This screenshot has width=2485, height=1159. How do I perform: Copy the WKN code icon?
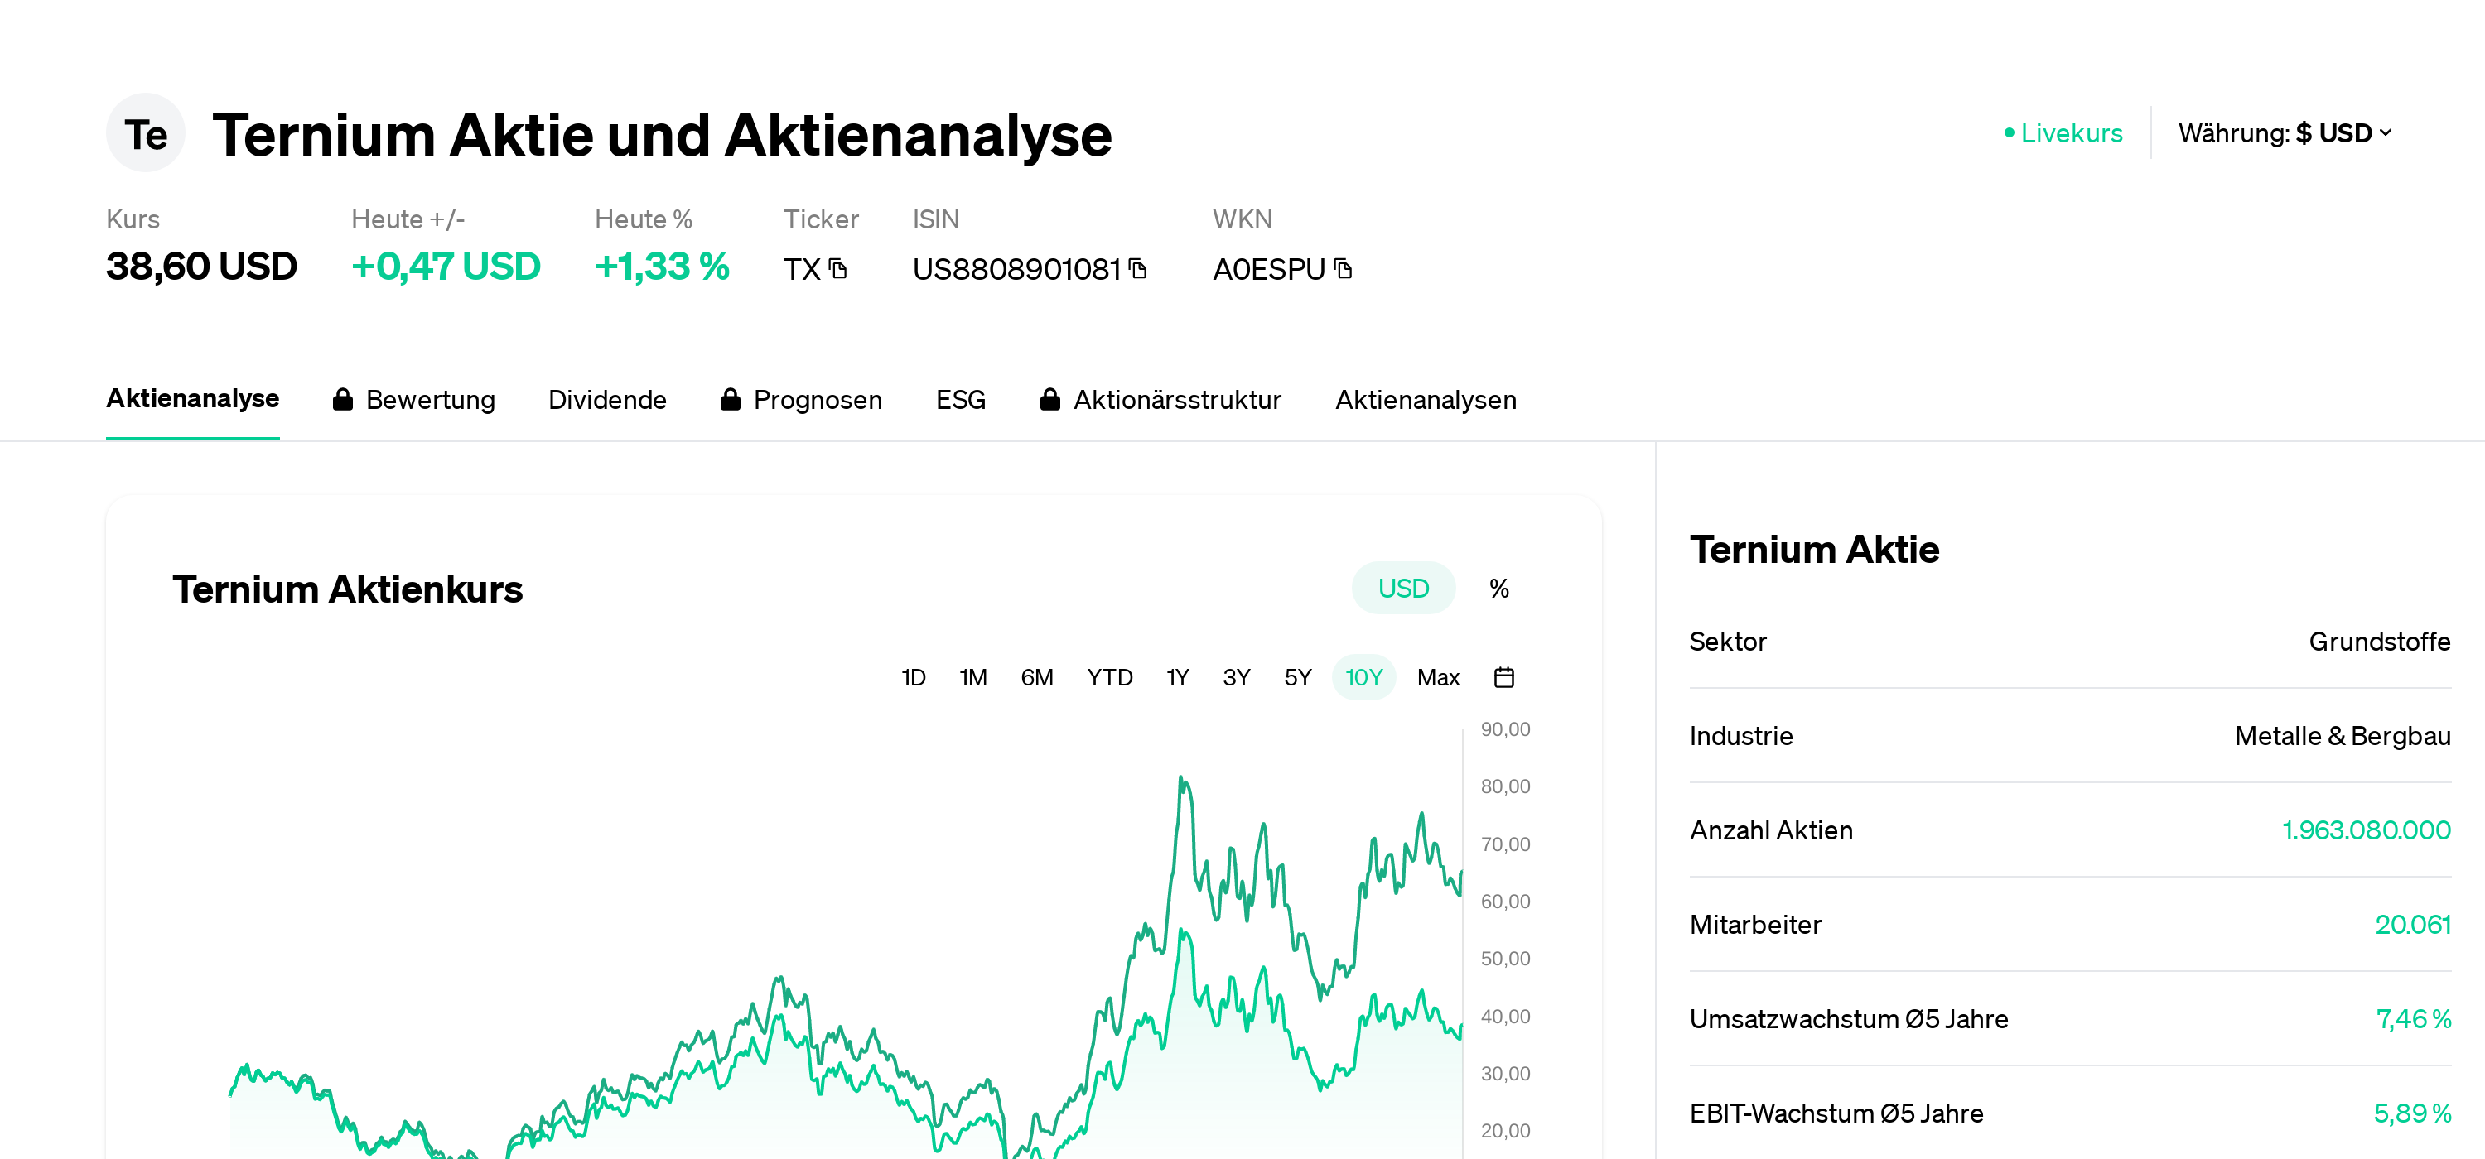click(x=1343, y=269)
